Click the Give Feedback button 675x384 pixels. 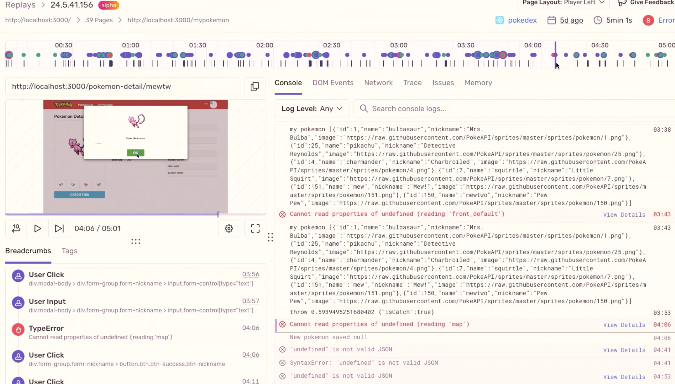pos(647,3)
